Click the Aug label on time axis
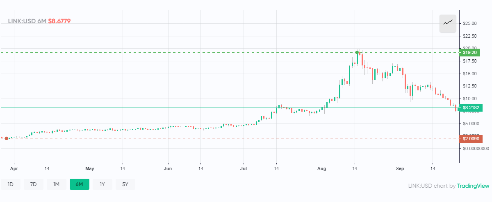This screenshot has width=492, height=202. click(322, 168)
